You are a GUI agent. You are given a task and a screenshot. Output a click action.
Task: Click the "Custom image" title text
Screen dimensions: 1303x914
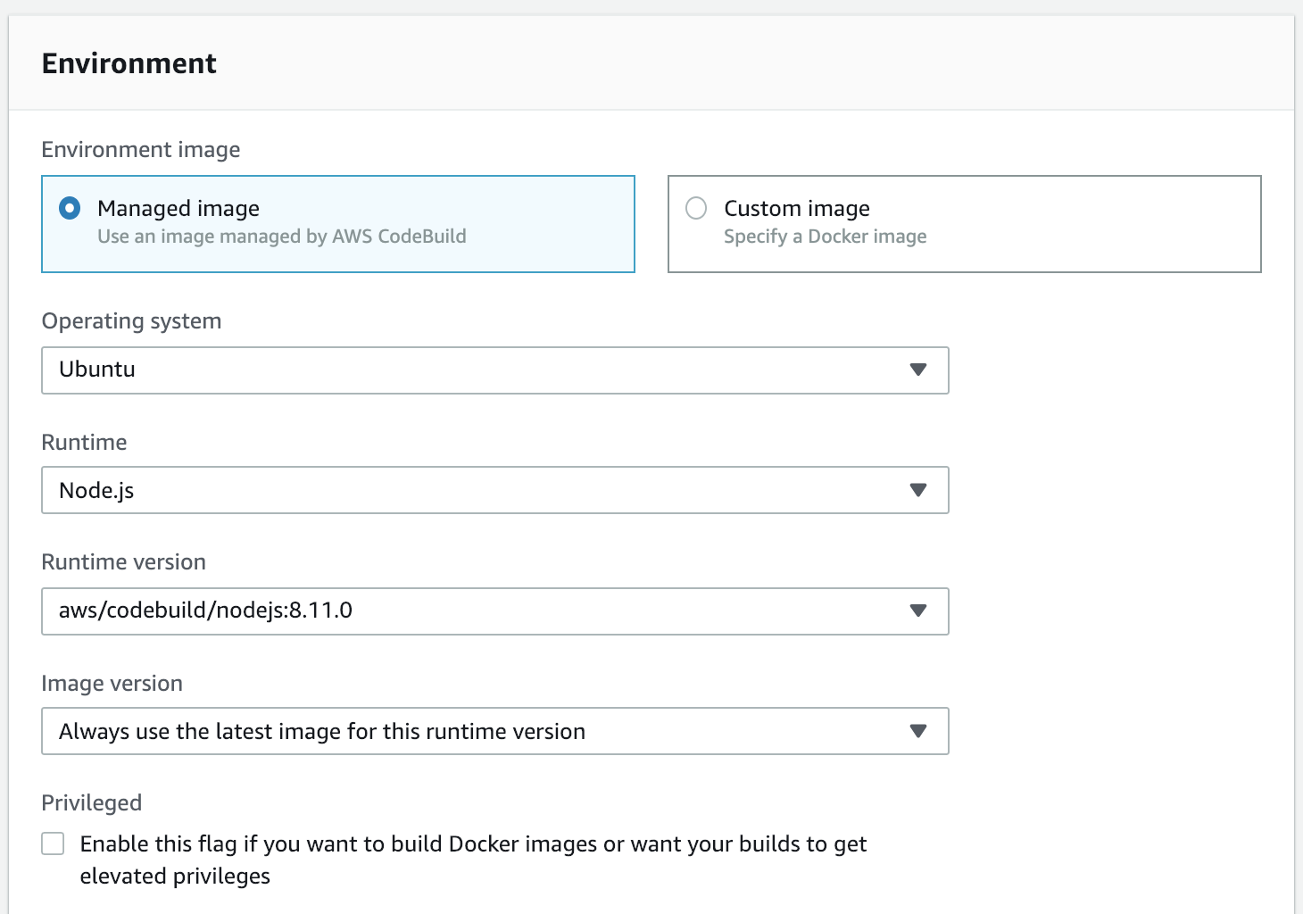pyautogui.click(x=796, y=209)
